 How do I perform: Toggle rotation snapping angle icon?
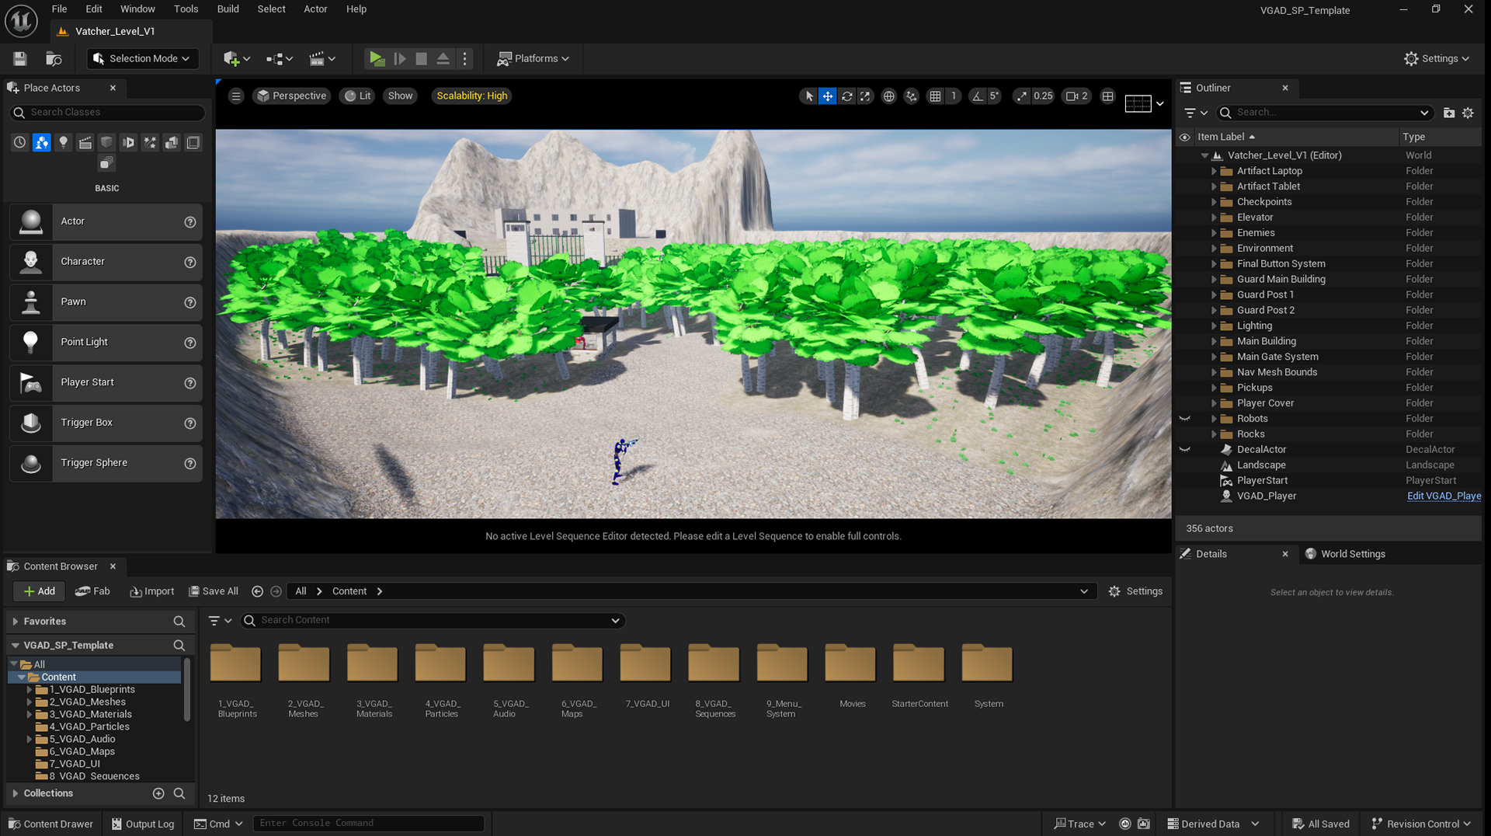tap(977, 96)
